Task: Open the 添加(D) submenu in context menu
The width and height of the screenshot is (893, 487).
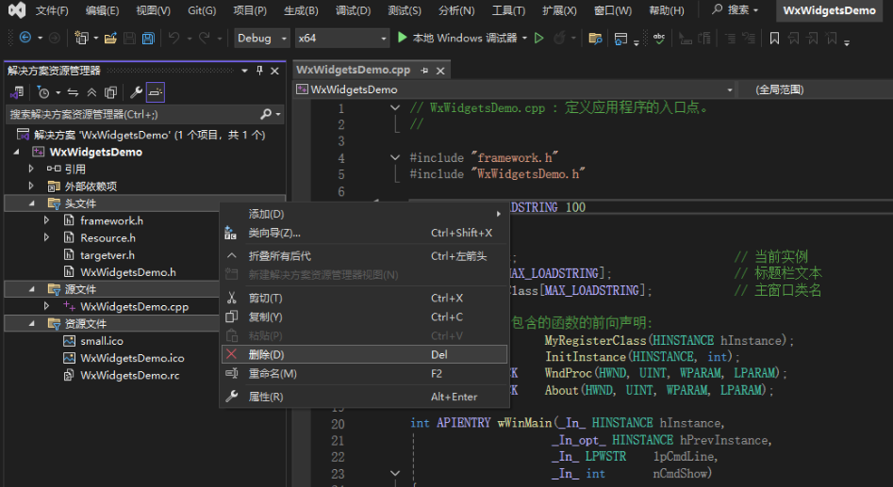Action: tap(365, 214)
